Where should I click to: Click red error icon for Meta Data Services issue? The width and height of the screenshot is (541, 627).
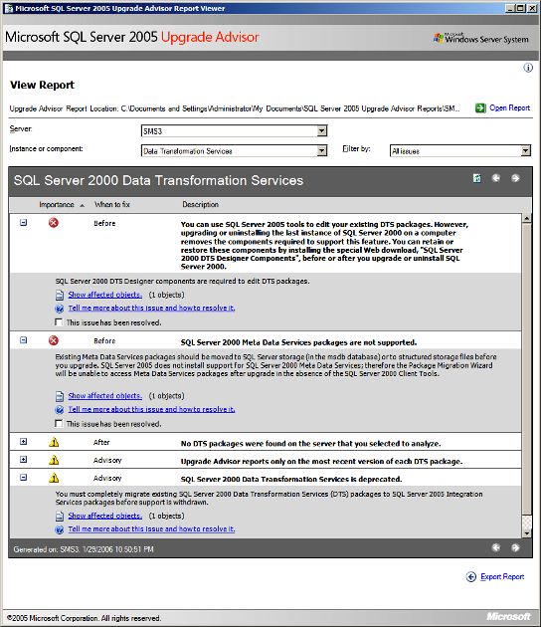(54, 340)
